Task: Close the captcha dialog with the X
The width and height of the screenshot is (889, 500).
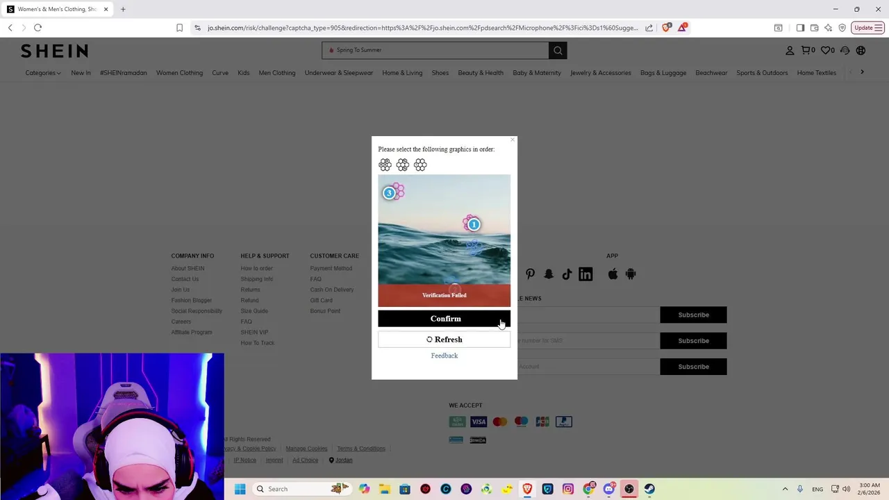Action: 513,140
